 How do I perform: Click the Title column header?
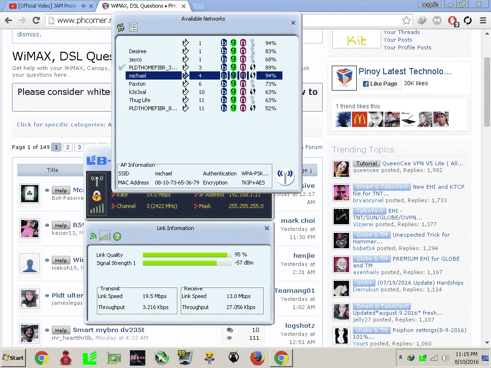53,170
